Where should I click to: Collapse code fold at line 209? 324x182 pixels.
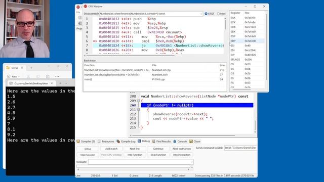coord(139,101)
